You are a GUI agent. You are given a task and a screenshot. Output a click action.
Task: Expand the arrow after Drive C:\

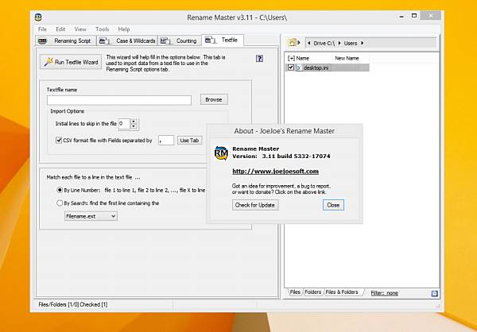pos(339,43)
